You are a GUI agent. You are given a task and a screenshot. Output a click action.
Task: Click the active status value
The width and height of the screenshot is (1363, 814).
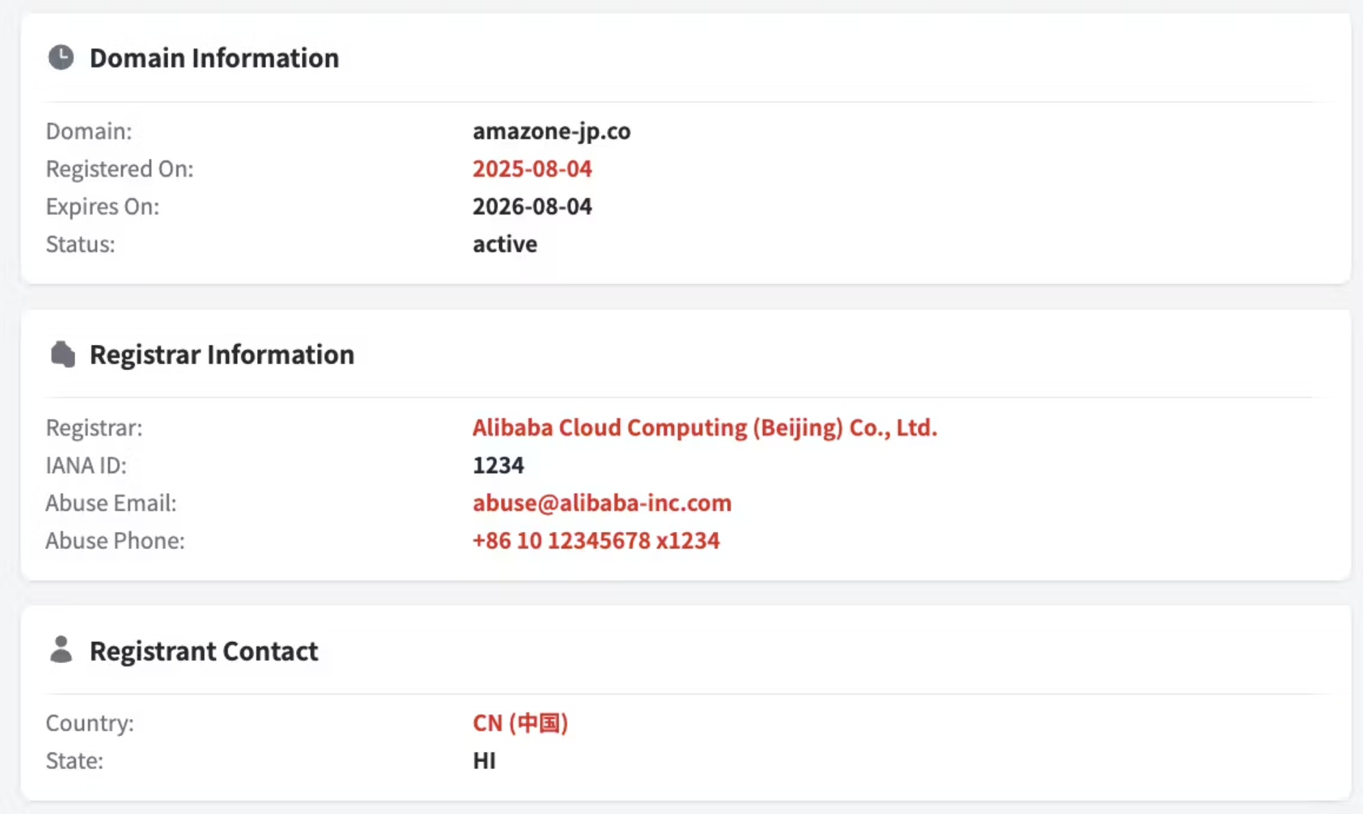pos(504,244)
